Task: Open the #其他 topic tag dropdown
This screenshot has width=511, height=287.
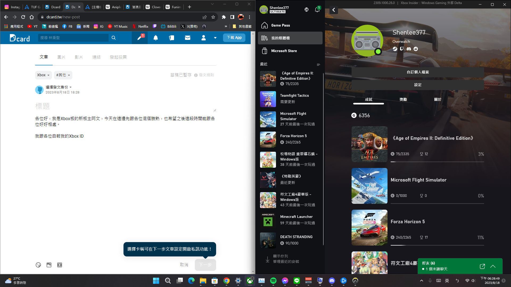Action: (63, 75)
